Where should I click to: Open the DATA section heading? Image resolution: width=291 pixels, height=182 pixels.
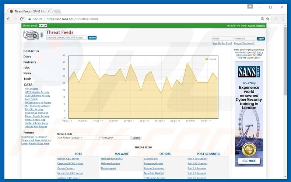pos(28,84)
